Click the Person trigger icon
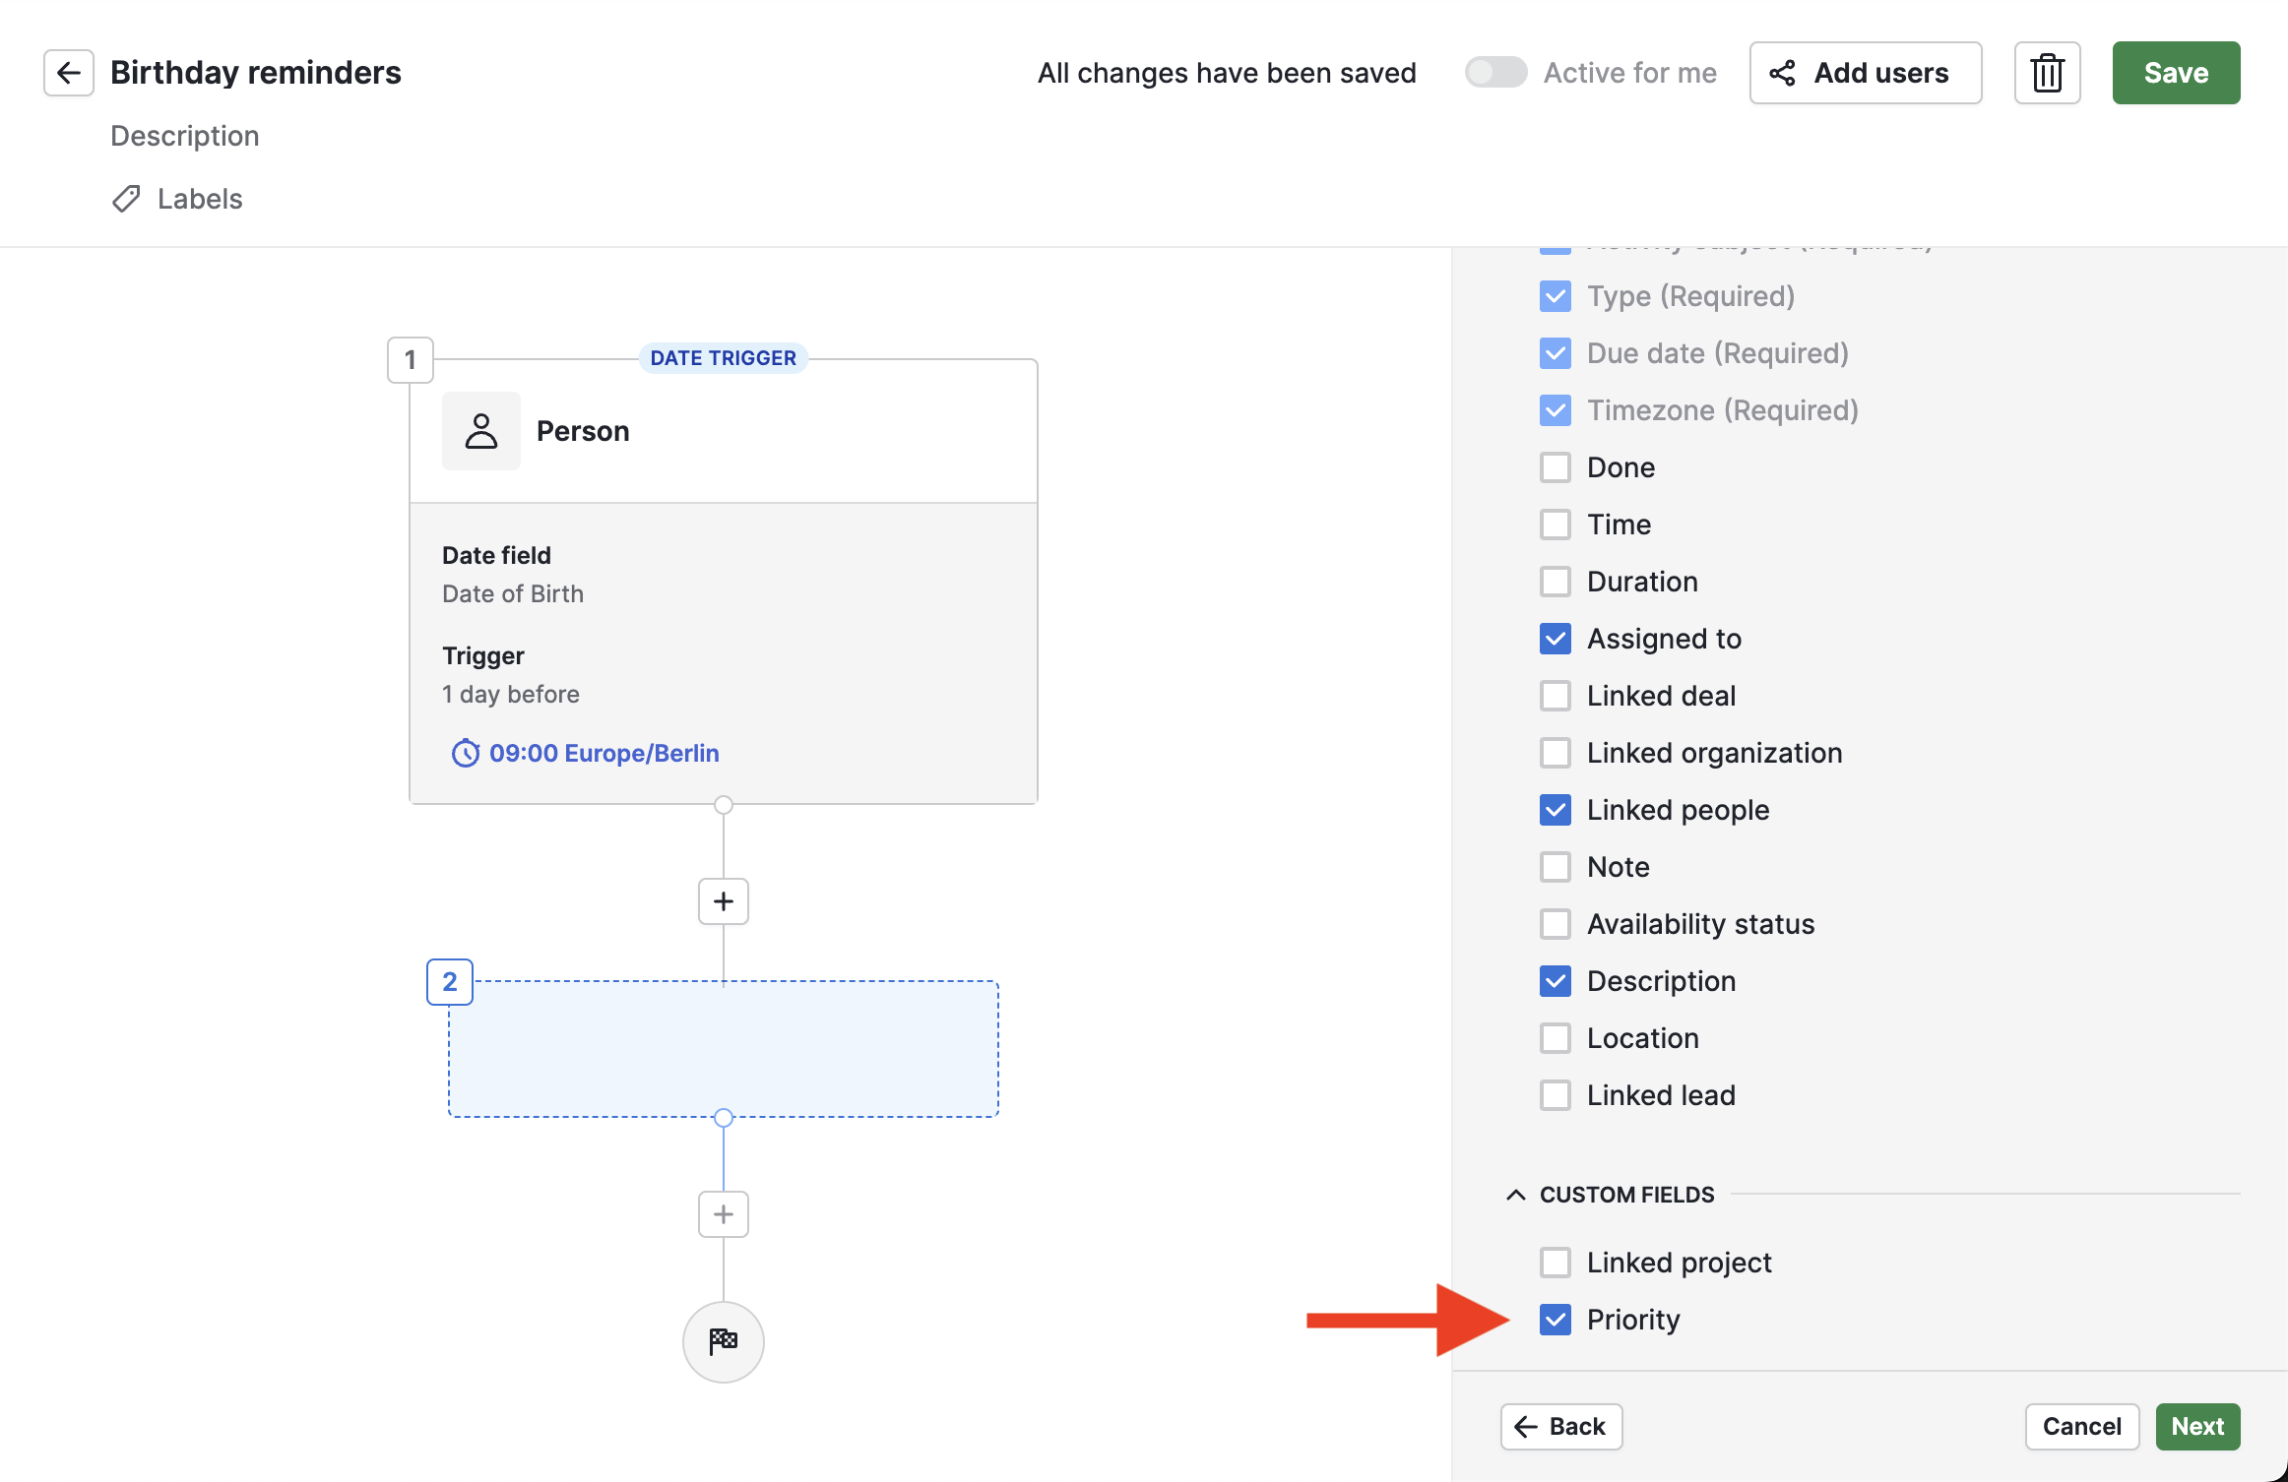 point(480,431)
